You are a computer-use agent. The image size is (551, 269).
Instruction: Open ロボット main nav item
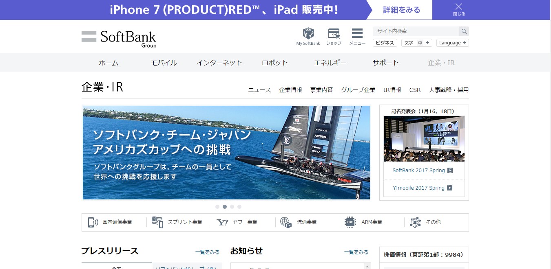(275, 63)
